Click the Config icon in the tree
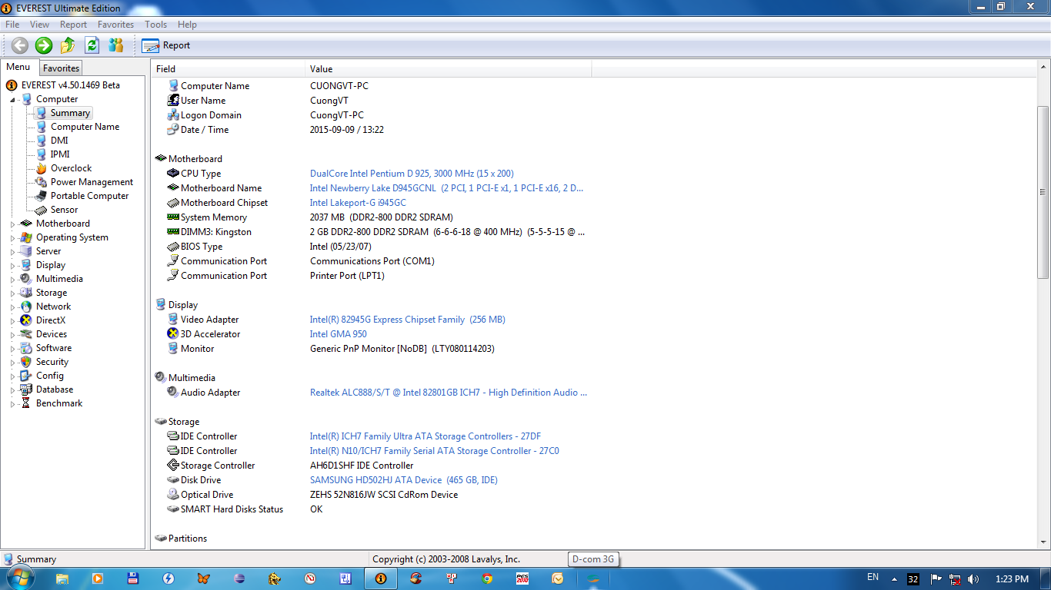 pos(26,376)
